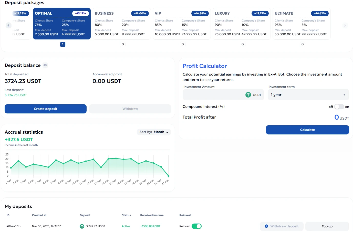This screenshot has width=353, height=232.
Task: Click the Deposit column header
Action: click(85, 215)
